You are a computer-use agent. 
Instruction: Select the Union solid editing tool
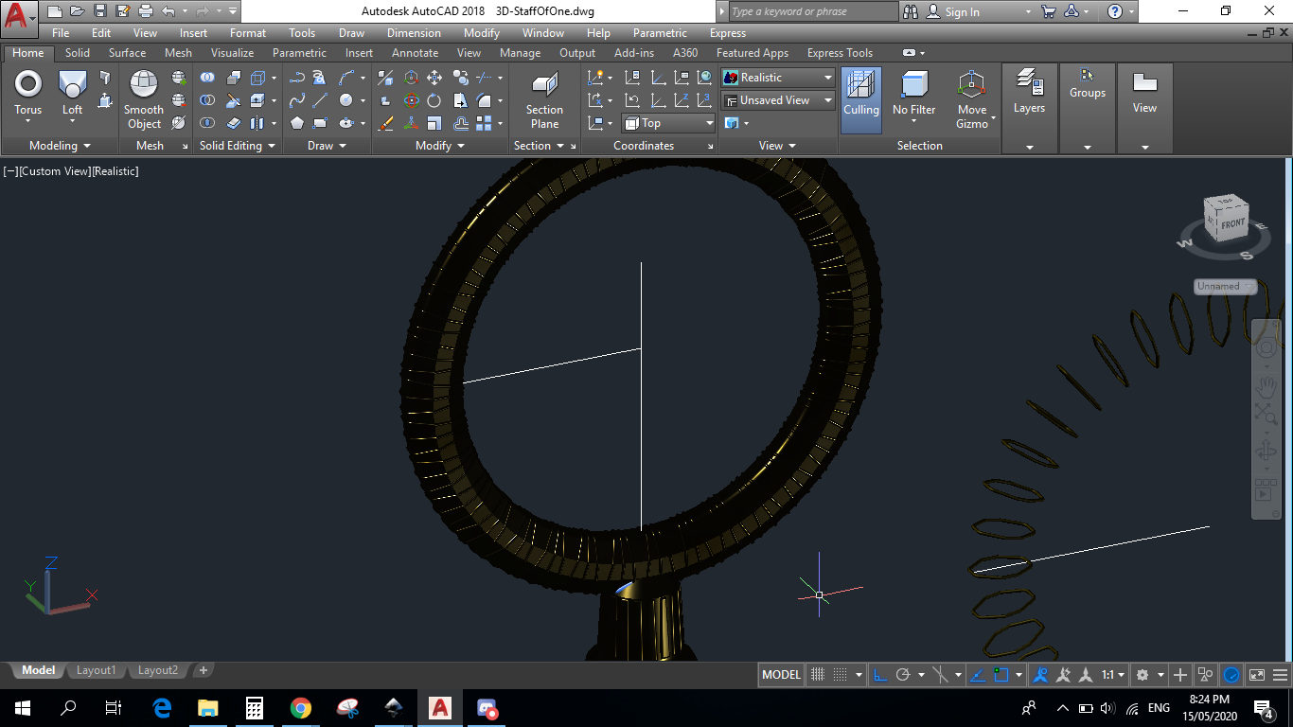point(207,78)
